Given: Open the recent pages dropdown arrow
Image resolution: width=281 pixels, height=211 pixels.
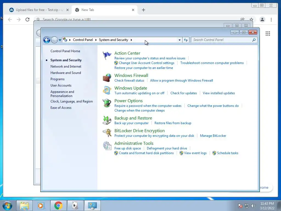Looking at the screenshot, I should tap(60, 40).
